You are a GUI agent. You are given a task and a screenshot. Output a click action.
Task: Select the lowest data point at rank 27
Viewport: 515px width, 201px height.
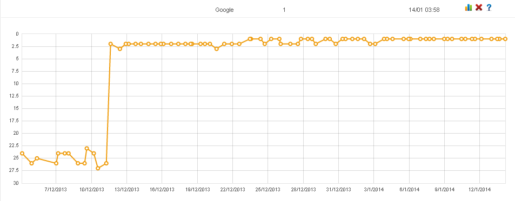(x=98, y=168)
